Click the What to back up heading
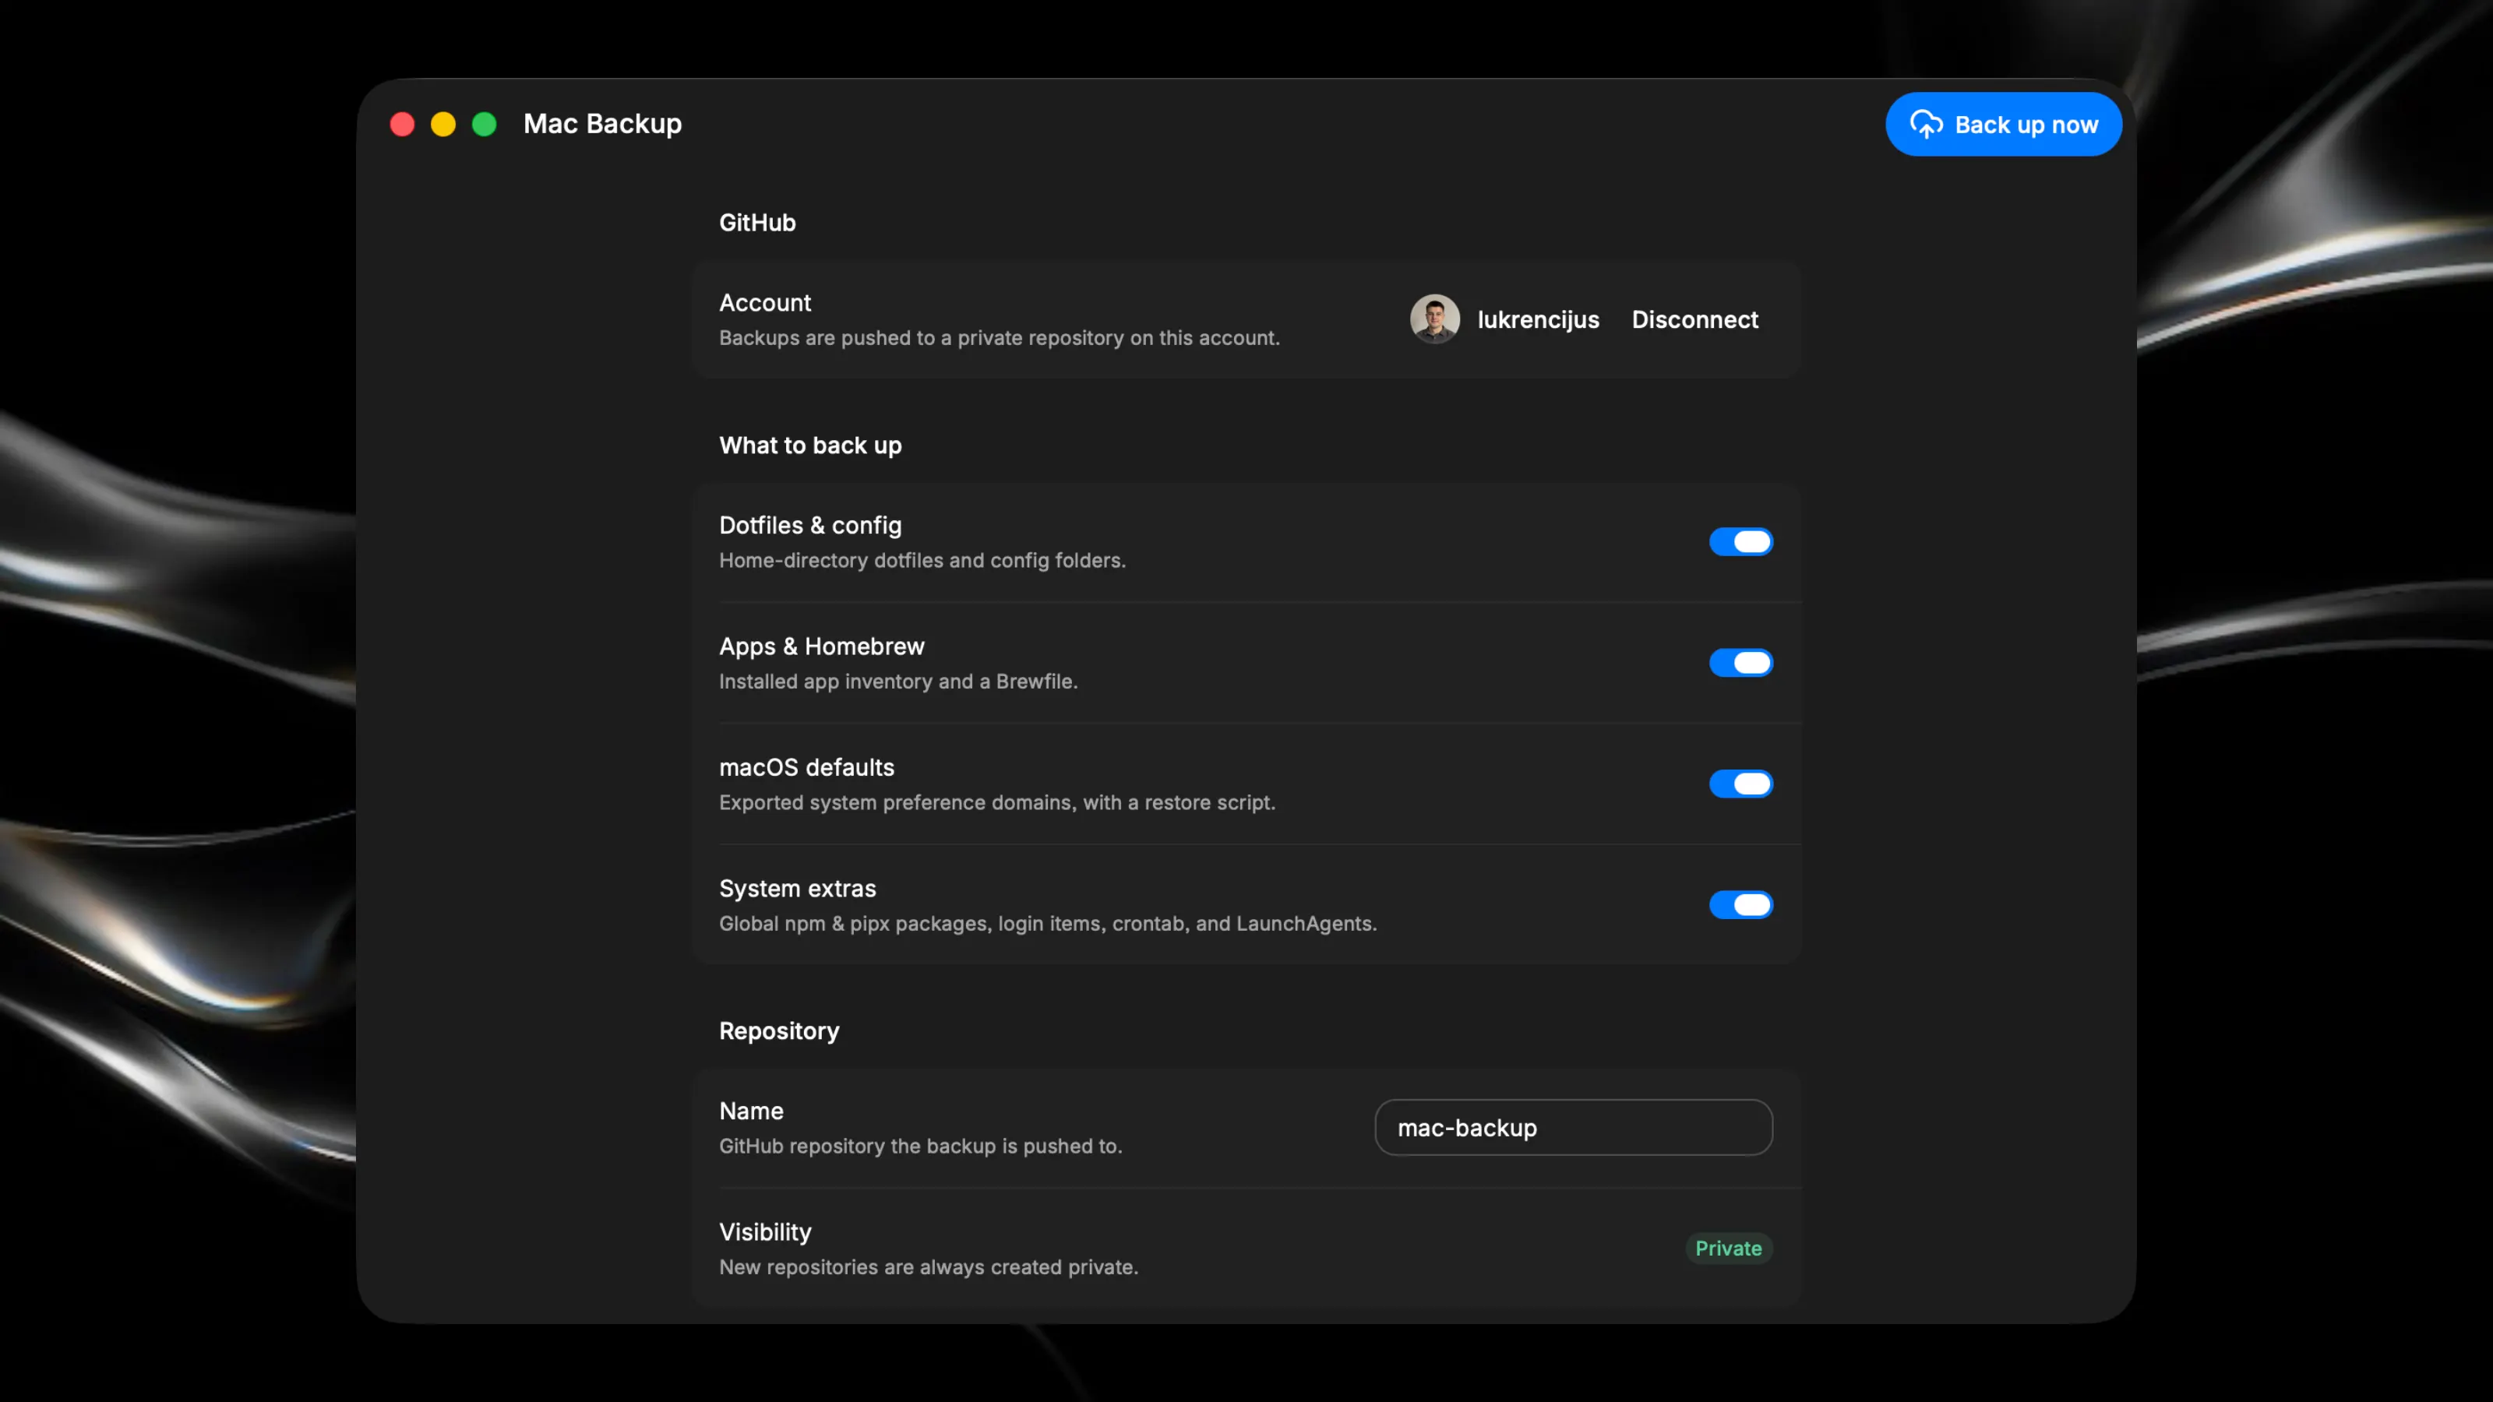 tap(810, 445)
